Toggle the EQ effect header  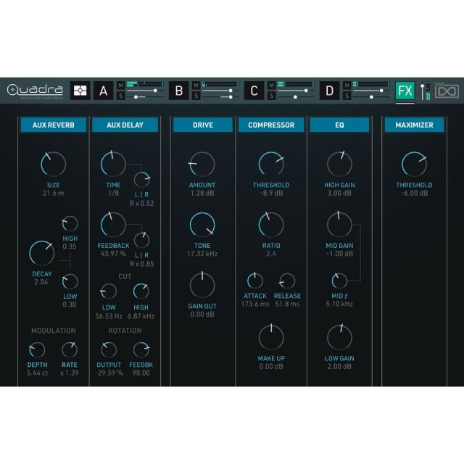339,125
